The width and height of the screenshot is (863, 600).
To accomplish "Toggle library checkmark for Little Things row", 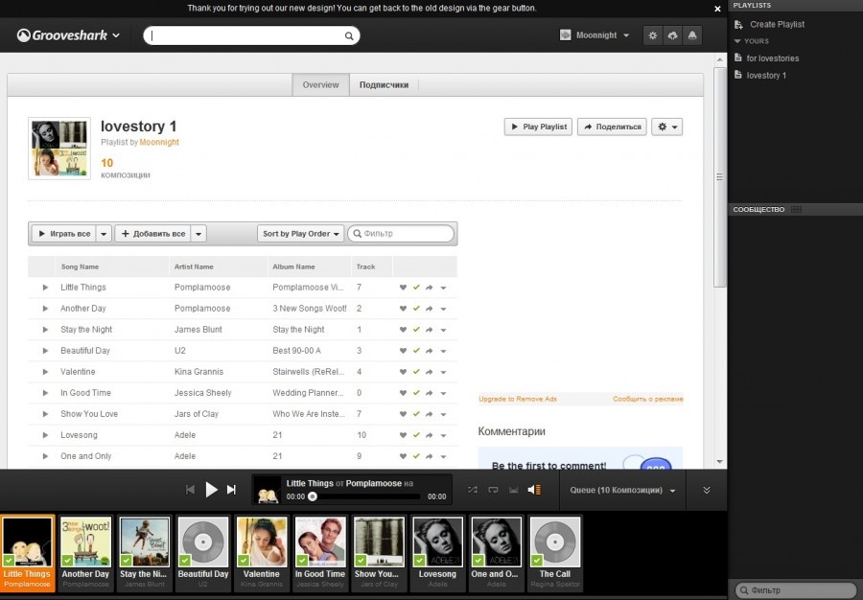I will coord(416,288).
